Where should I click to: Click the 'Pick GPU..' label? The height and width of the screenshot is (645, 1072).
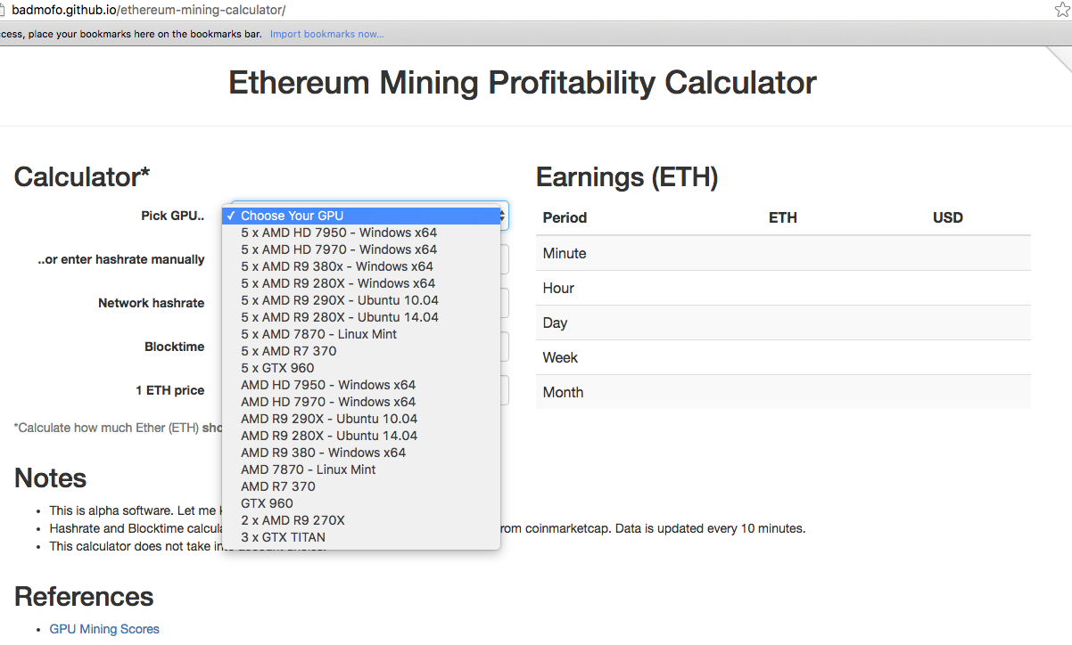click(x=173, y=216)
